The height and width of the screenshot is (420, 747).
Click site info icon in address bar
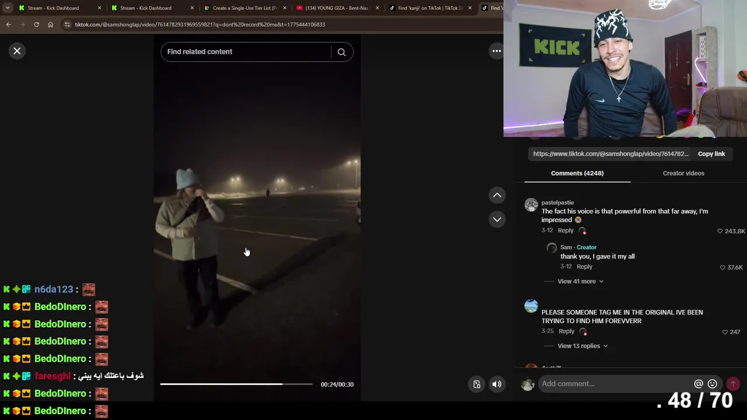point(67,24)
